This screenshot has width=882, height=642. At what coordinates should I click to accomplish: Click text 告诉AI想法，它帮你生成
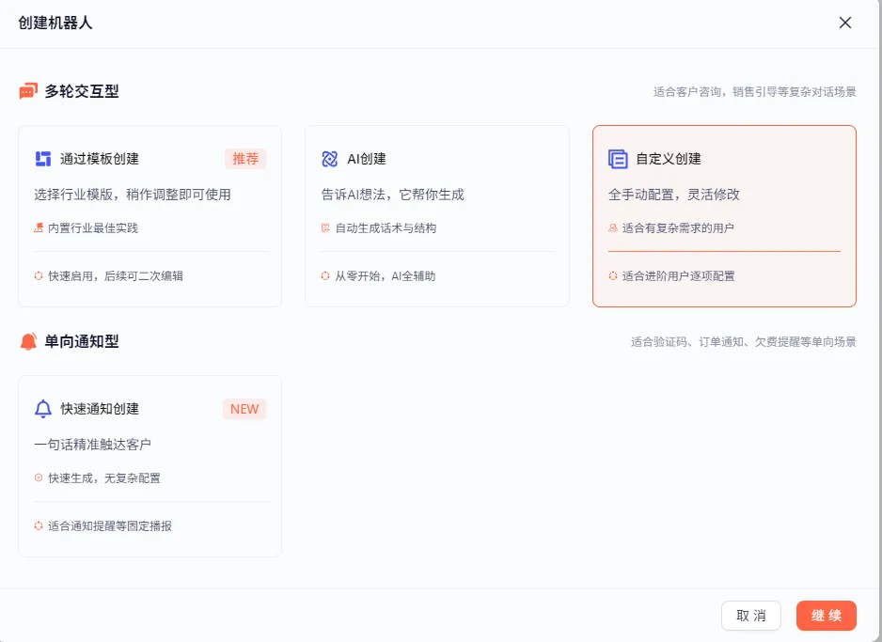[x=393, y=195]
